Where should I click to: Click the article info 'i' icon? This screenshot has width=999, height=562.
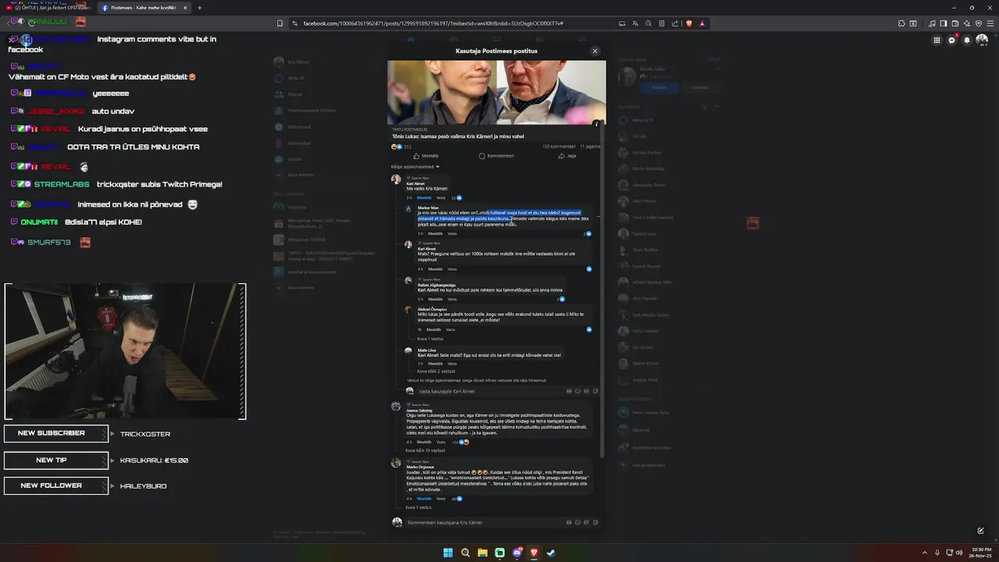[596, 123]
